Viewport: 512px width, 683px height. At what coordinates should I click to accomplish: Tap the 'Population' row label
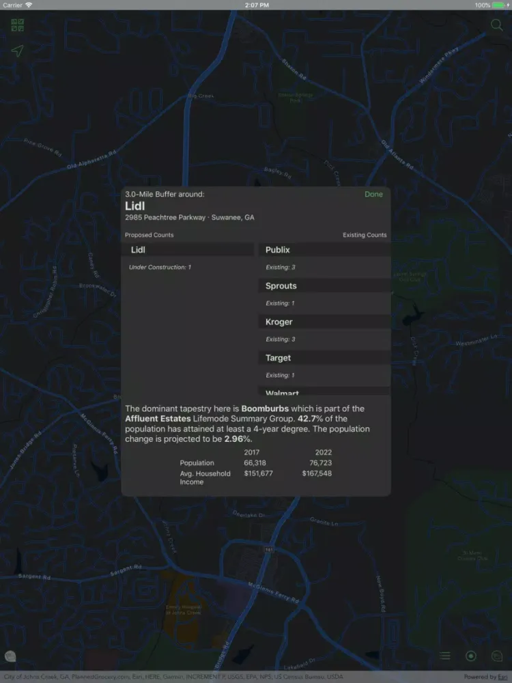(197, 463)
